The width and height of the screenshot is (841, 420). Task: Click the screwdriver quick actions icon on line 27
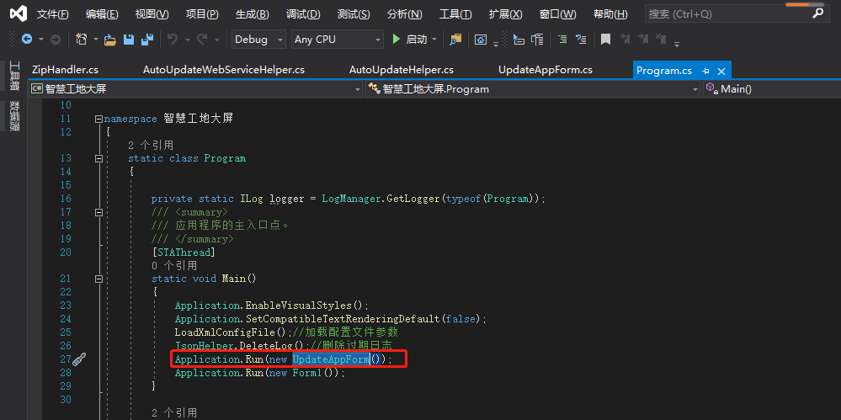tap(79, 359)
